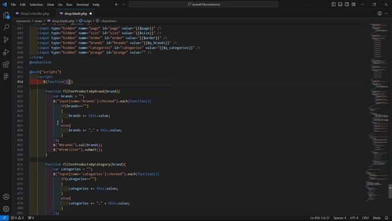This screenshot has height=221, width=392.
Task: Toggle the primary side bar layout icon
Action: [x=333, y=4]
